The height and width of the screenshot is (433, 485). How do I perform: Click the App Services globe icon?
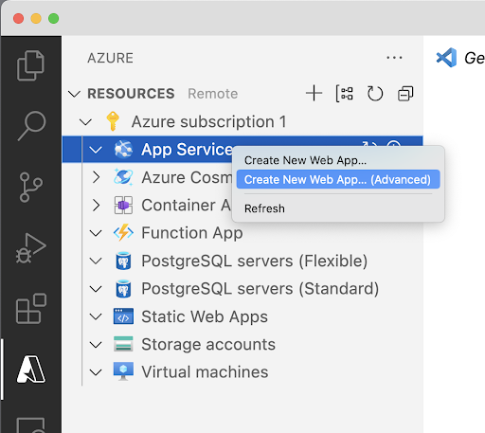pyautogui.click(x=123, y=149)
